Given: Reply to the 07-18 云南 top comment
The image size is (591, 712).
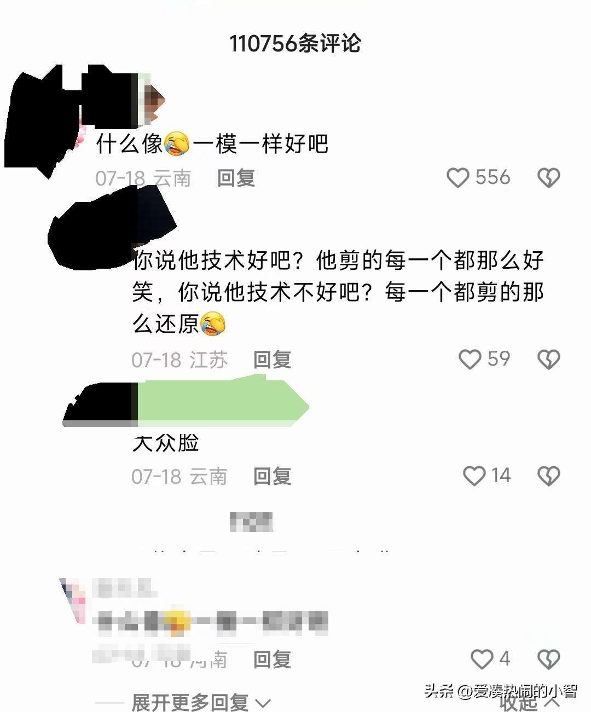Looking at the screenshot, I should pos(236,178).
